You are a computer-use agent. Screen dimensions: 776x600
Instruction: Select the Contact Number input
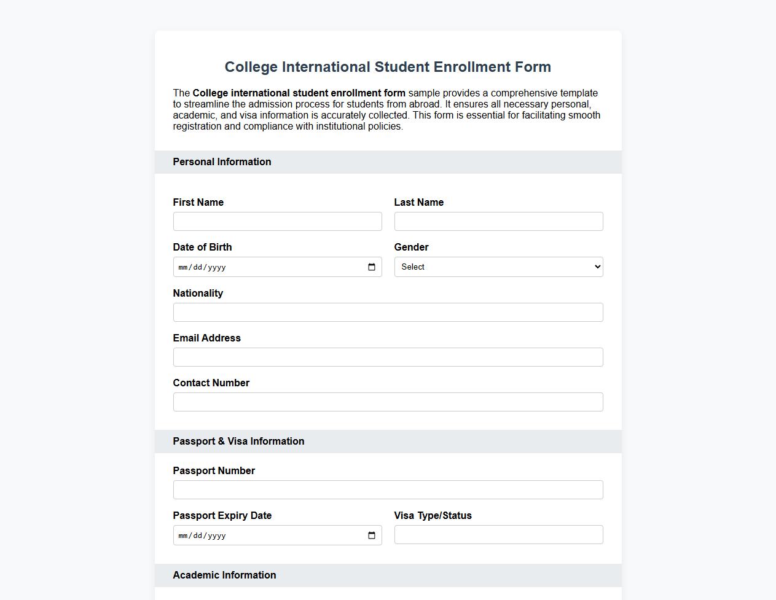point(388,402)
